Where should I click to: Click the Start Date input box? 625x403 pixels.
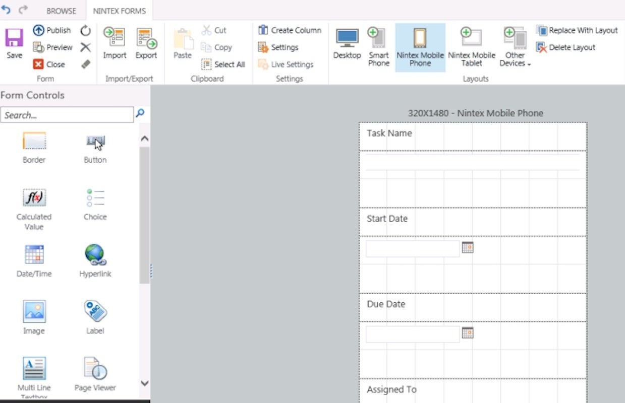(x=413, y=248)
